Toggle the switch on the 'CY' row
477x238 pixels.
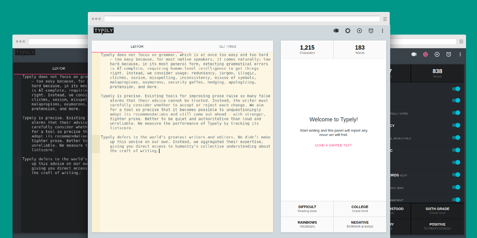coord(456,125)
